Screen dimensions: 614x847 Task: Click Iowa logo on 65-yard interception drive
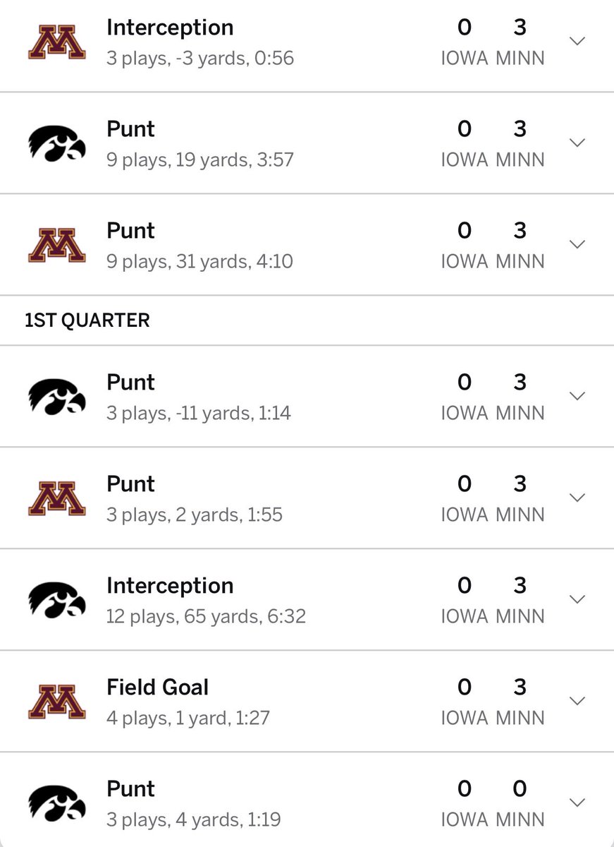point(57,600)
